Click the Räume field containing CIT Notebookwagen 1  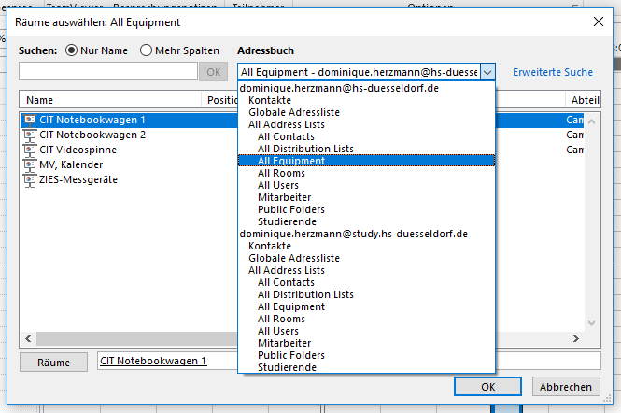coord(349,361)
